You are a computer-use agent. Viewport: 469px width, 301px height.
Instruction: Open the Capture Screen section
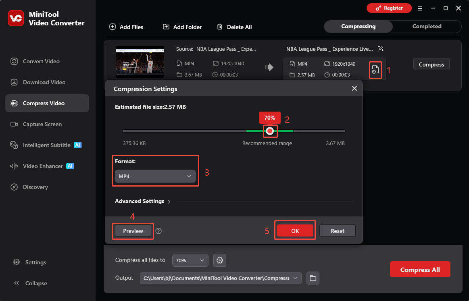(47, 124)
